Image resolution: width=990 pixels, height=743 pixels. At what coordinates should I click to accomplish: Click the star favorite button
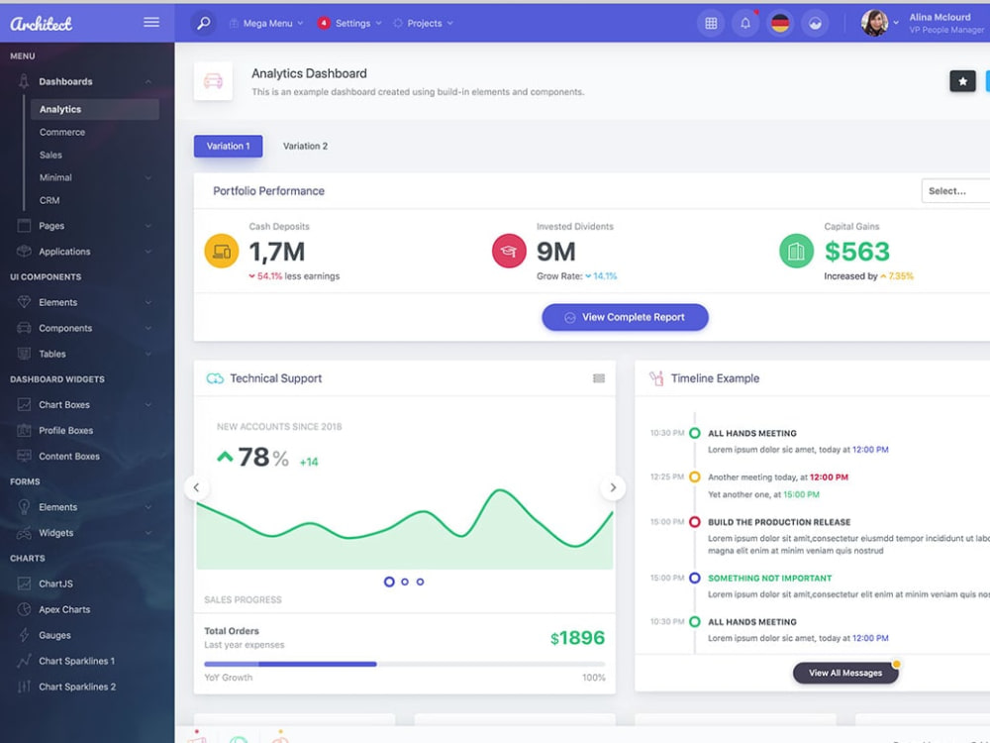point(963,81)
